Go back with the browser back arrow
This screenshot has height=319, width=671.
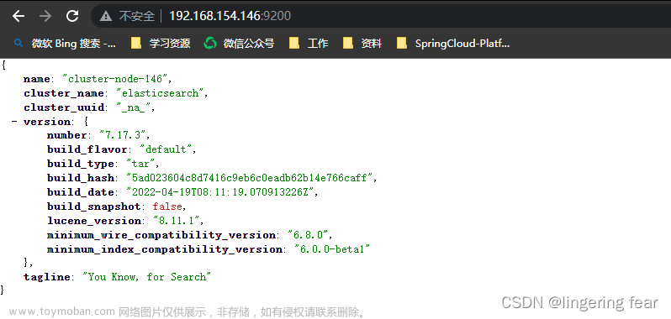click(18, 16)
